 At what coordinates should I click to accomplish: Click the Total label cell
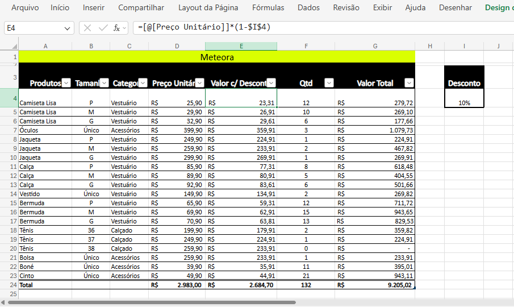tap(45, 285)
